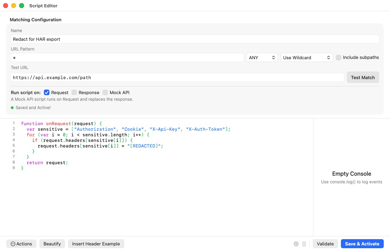Click the "X-Api-Key" string in code
This screenshot has height=251, width=390.
(x=165, y=129)
